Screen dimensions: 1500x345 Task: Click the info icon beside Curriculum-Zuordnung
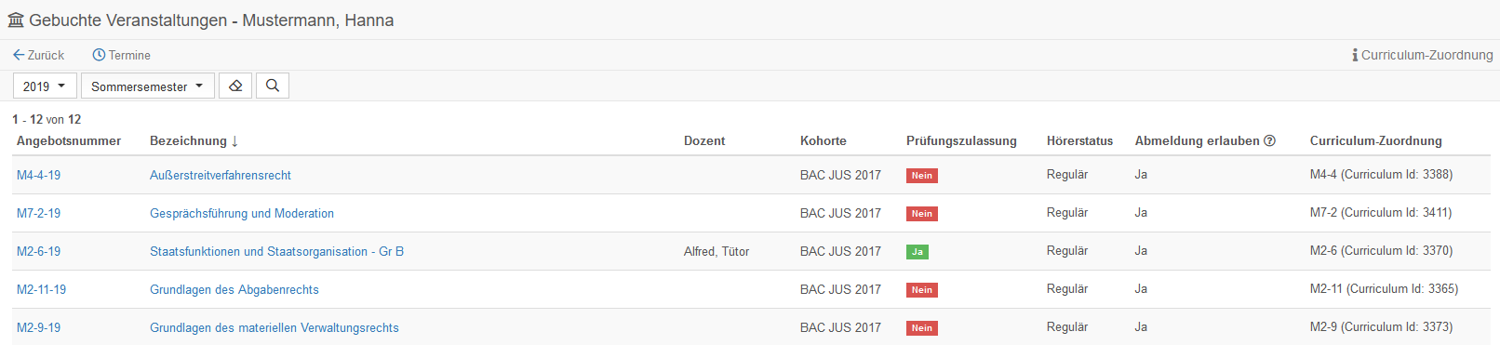(1355, 55)
